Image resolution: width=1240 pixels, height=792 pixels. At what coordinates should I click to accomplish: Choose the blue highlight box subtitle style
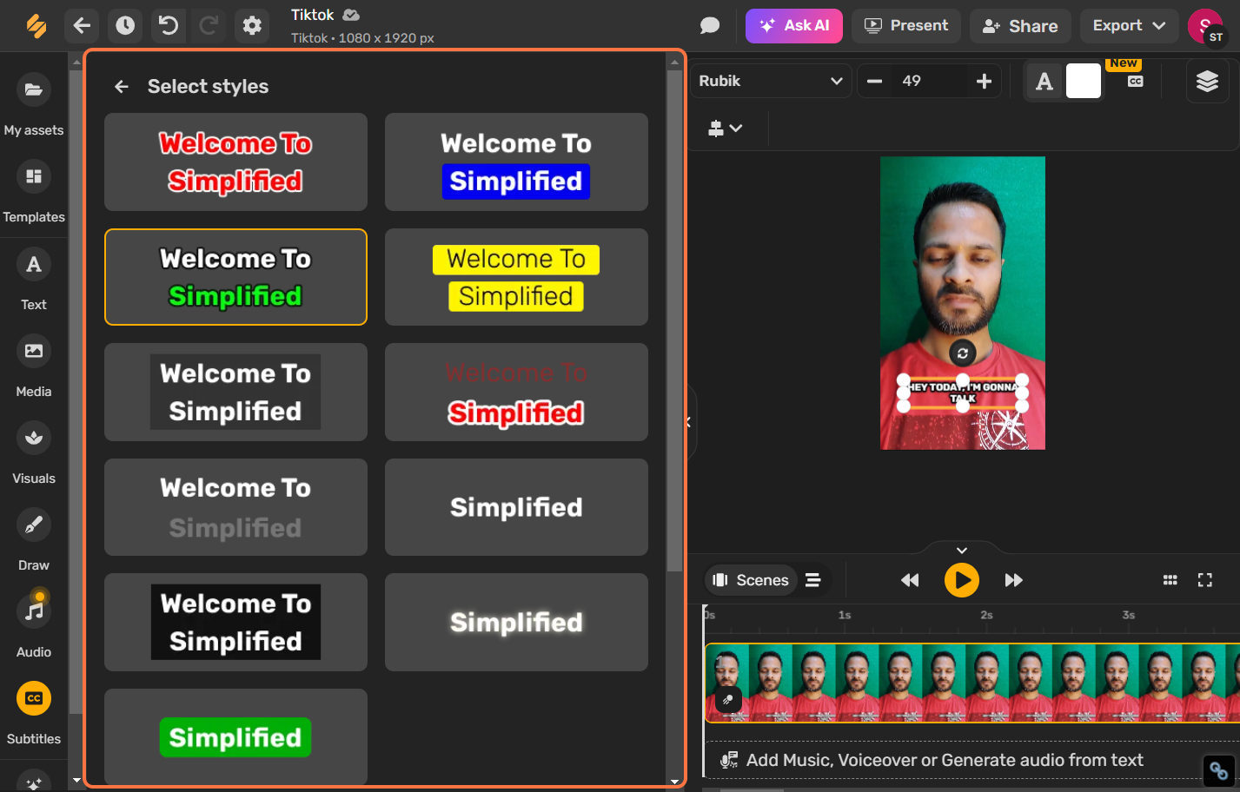pyautogui.click(x=516, y=162)
